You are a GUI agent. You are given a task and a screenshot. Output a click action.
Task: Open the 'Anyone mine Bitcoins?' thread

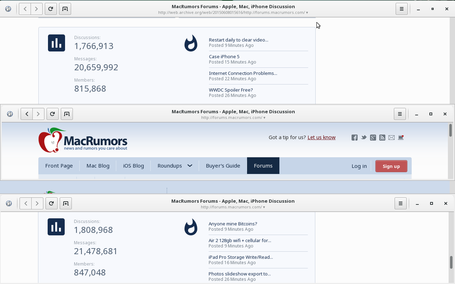coord(233,224)
